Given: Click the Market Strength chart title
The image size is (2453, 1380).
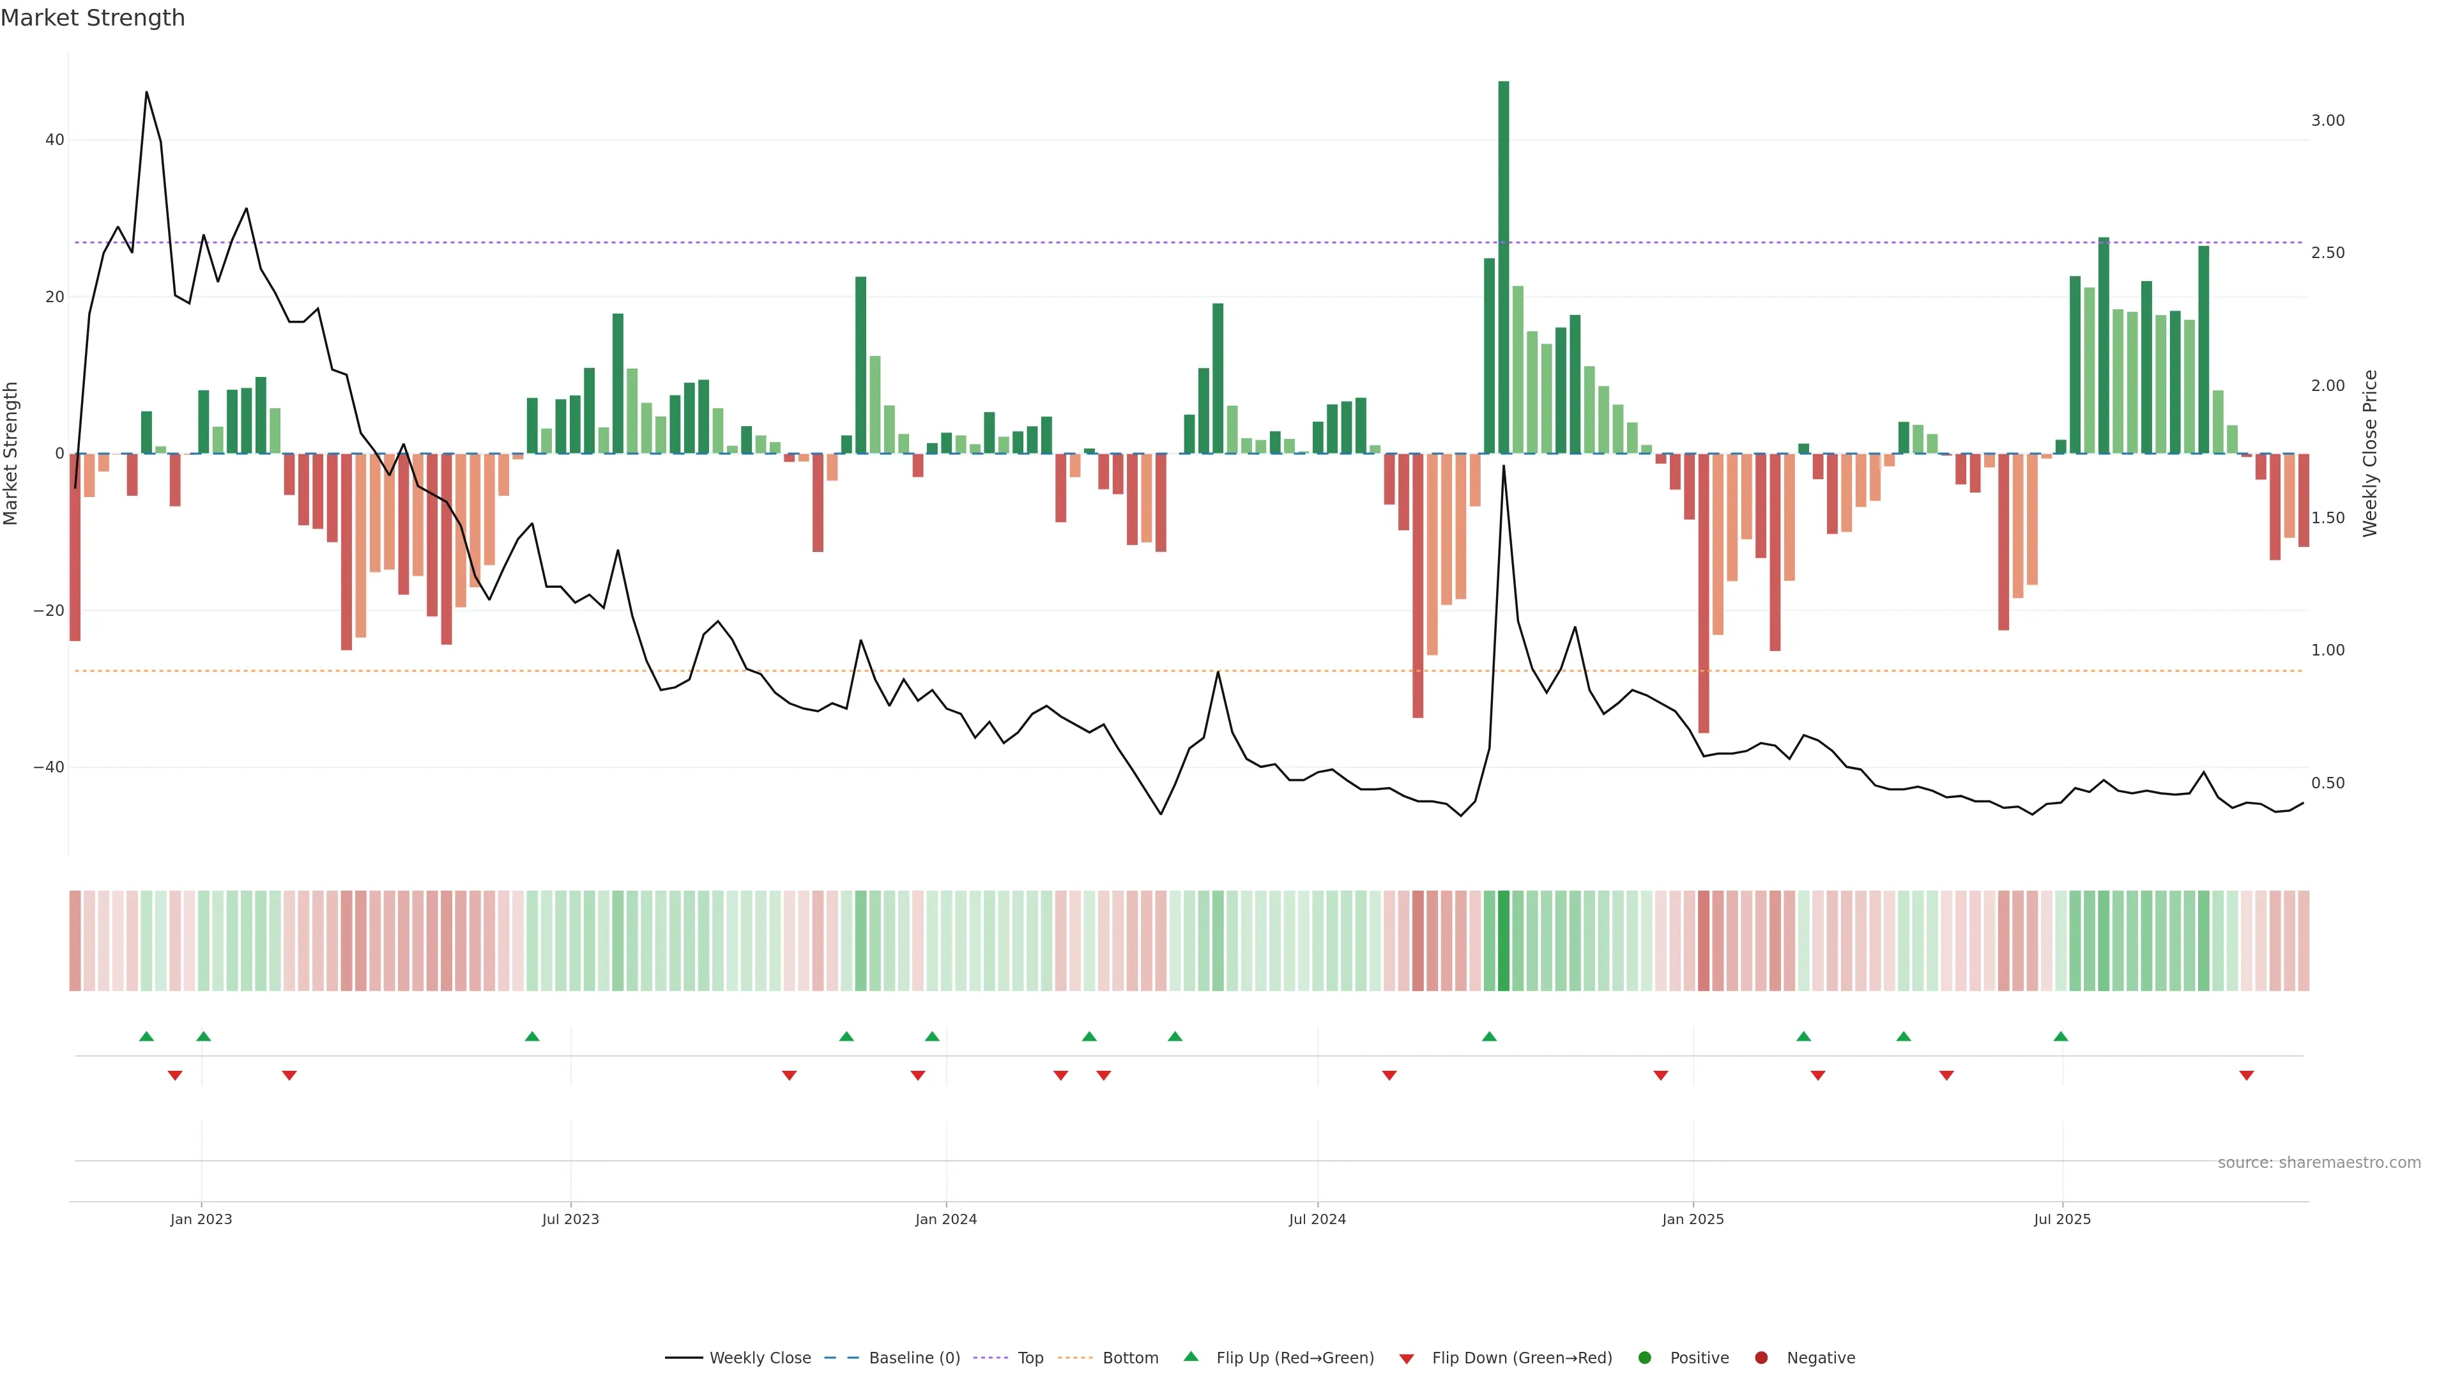Looking at the screenshot, I should (x=93, y=18).
